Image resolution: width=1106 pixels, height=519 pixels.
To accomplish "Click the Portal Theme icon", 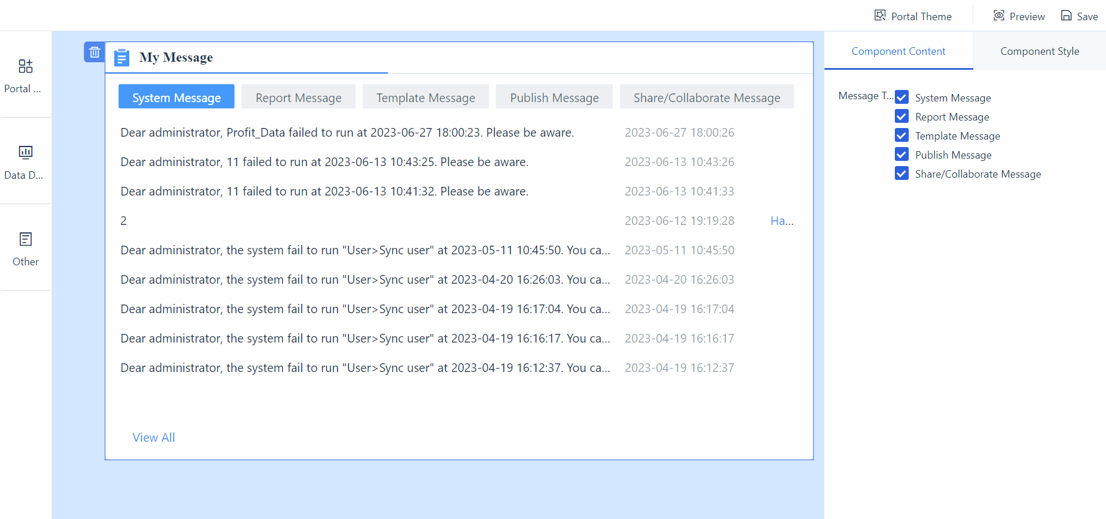I will pyautogui.click(x=880, y=16).
